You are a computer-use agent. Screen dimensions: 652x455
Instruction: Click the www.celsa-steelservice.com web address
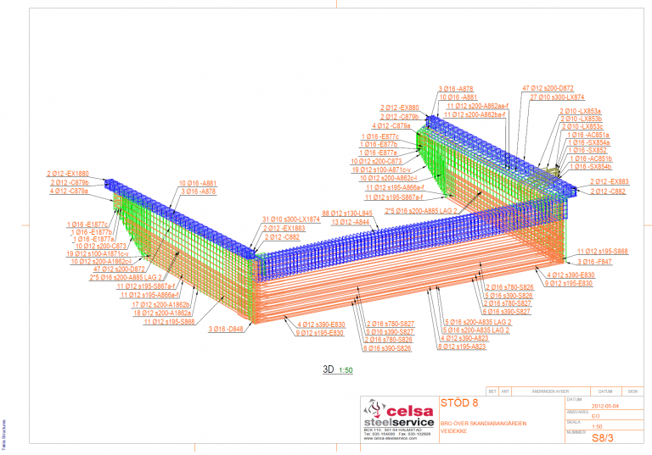click(386, 438)
